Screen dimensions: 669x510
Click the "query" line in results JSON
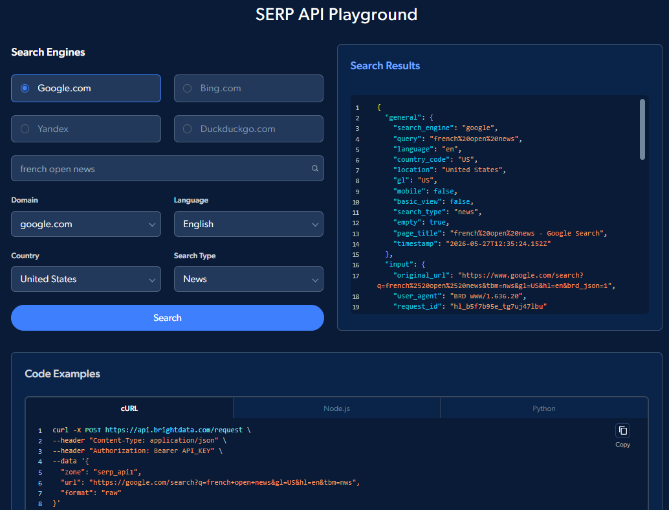click(457, 139)
